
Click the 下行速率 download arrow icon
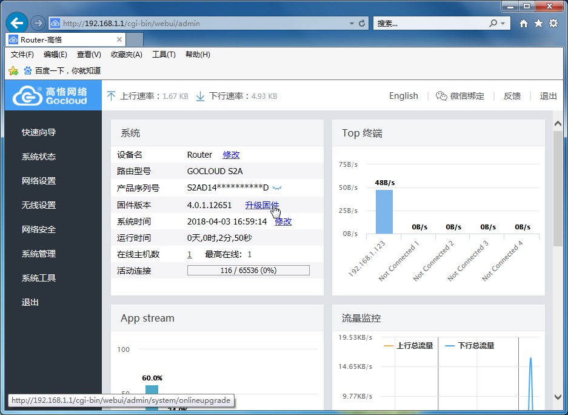pos(200,96)
